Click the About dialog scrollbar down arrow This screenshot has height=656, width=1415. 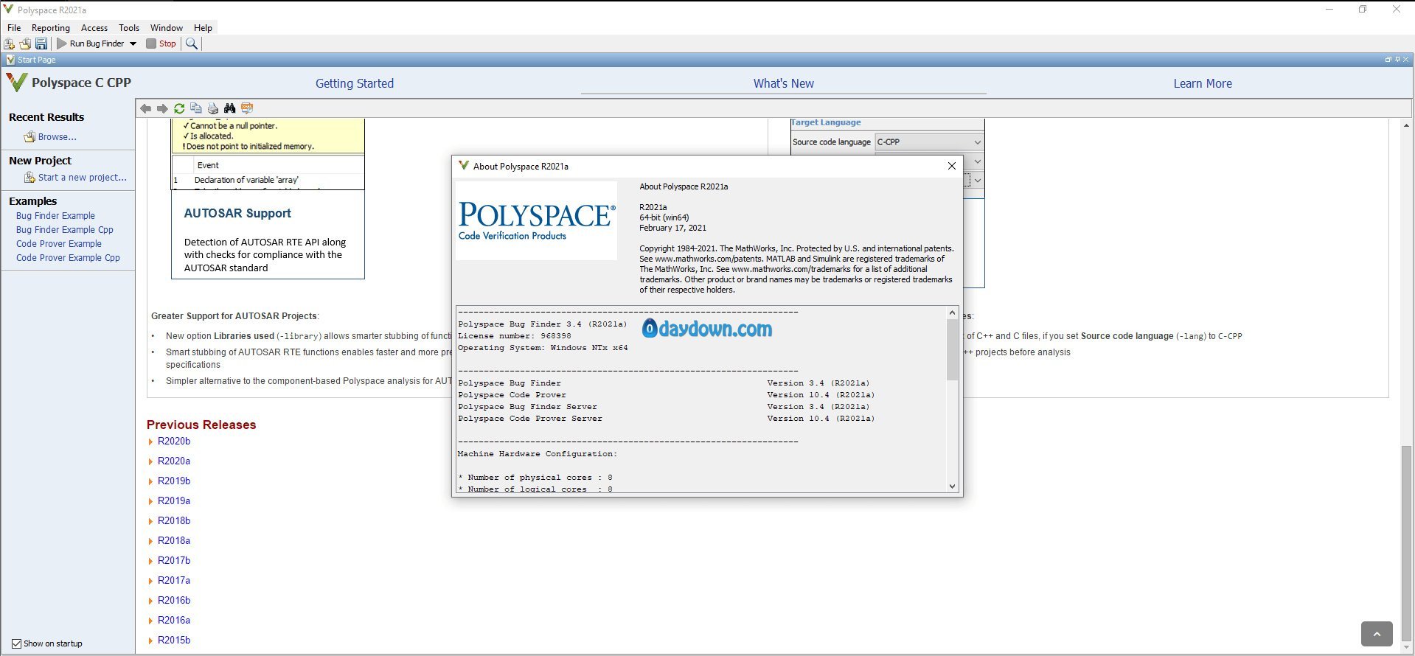952,486
